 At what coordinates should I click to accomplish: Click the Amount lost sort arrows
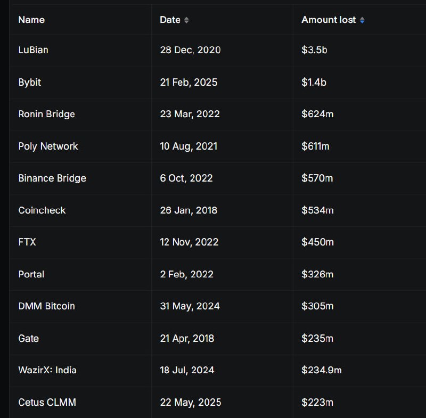click(362, 20)
